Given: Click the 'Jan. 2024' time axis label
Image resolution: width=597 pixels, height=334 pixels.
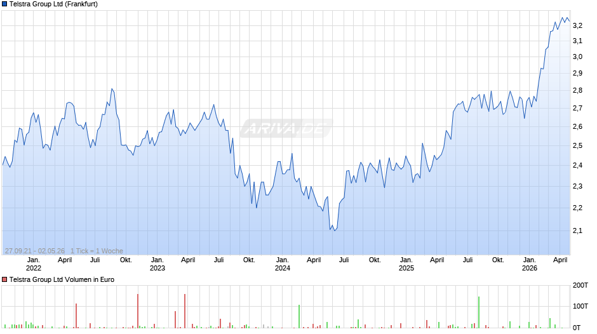Looking at the screenshot, I should (282, 264).
